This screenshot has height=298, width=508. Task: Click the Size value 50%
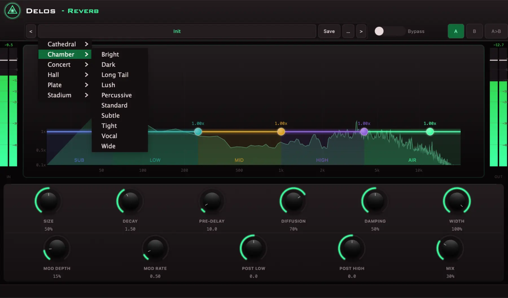point(49,229)
